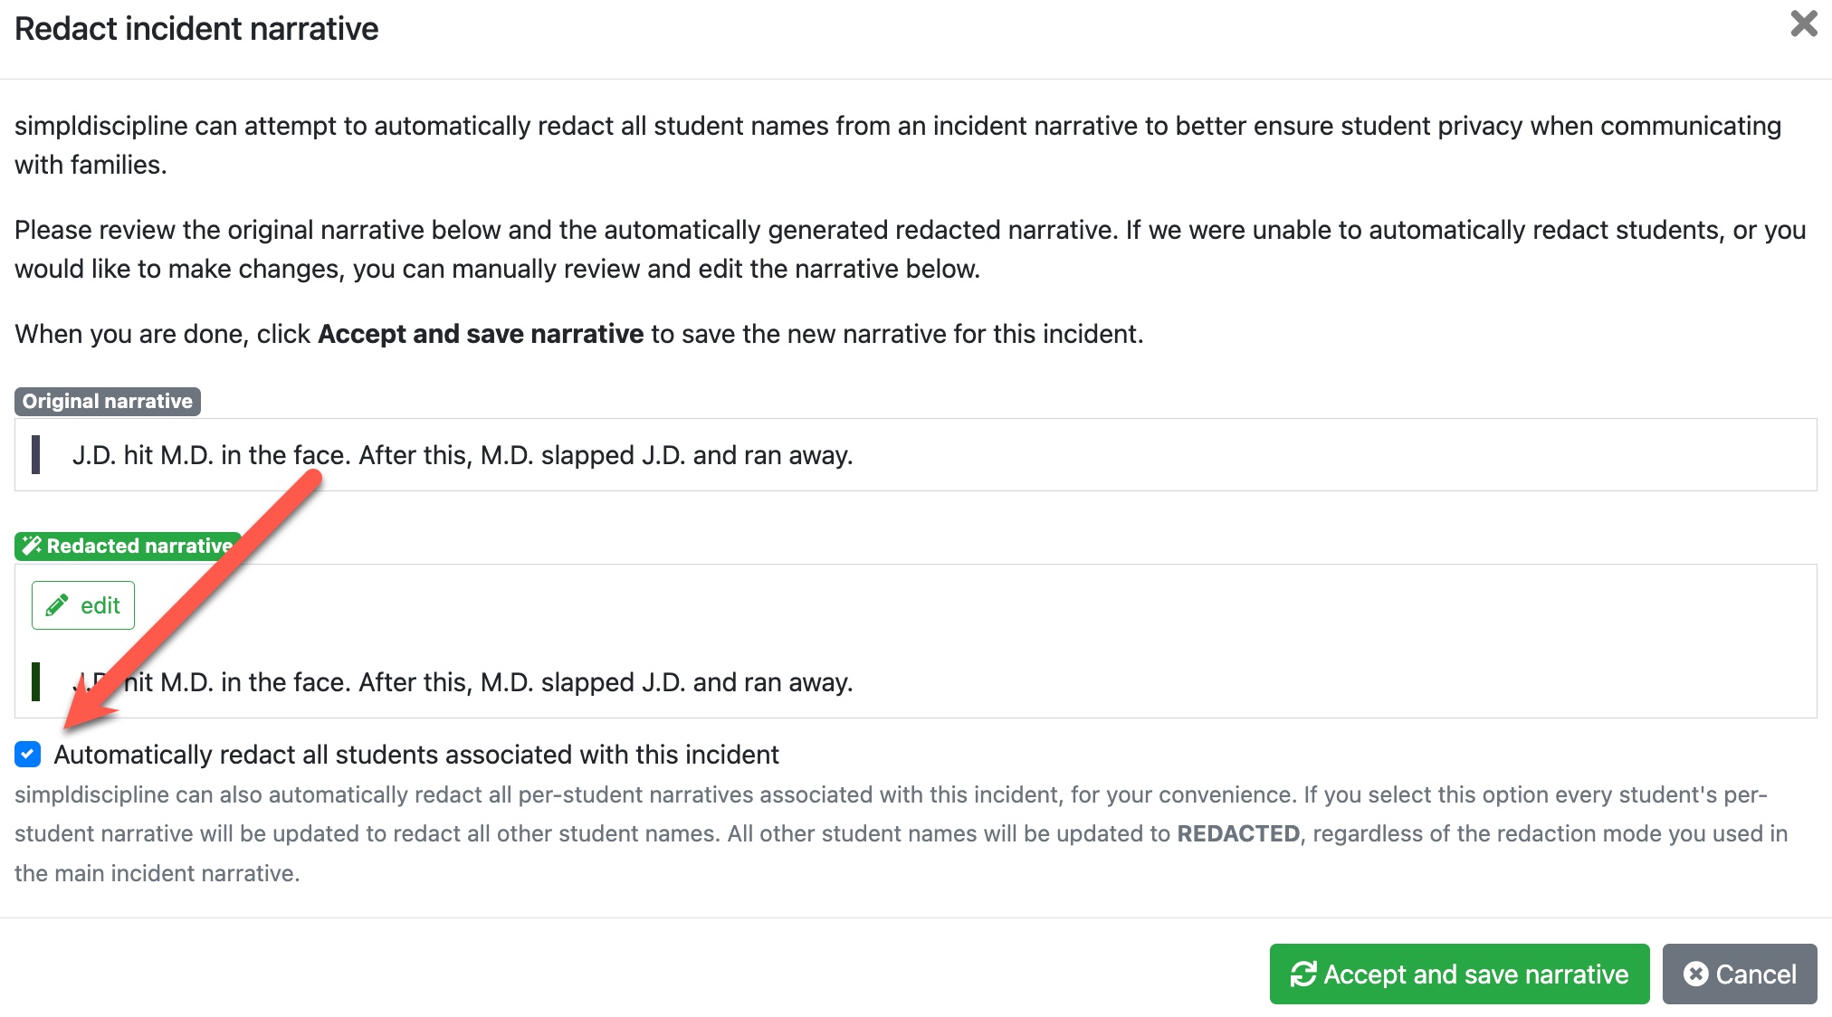Click the magic wand icon beside Redacted narrative
This screenshot has width=1832, height=1017.
[x=33, y=546]
